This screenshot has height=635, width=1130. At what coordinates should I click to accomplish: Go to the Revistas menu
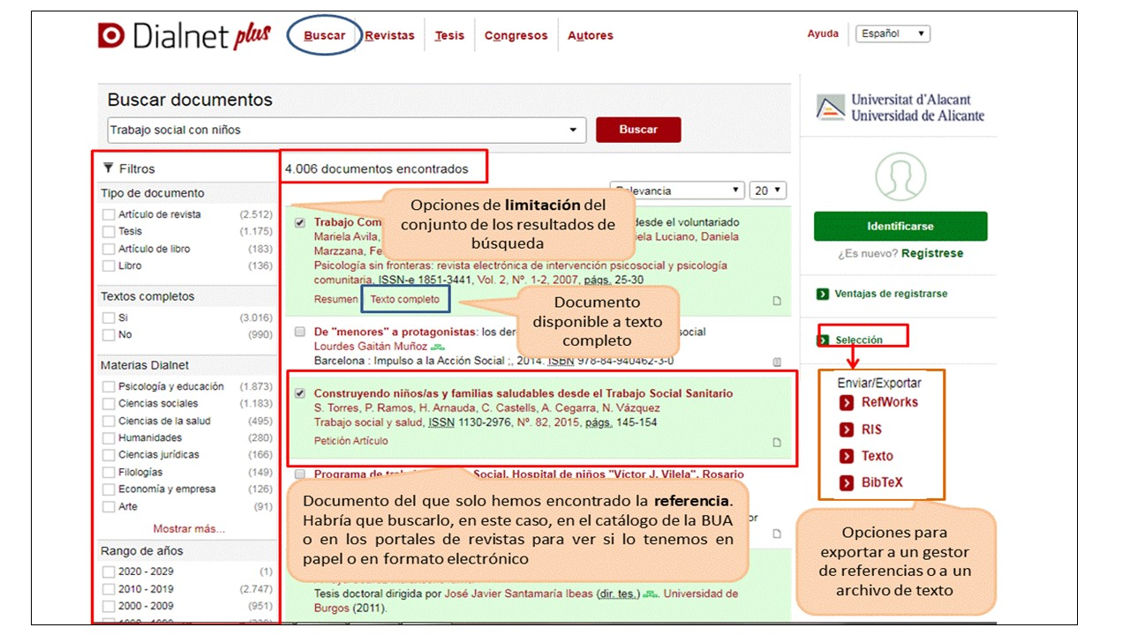[389, 36]
